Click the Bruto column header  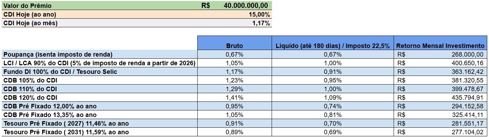click(x=235, y=46)
